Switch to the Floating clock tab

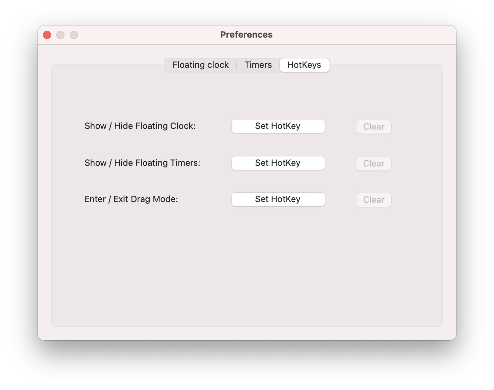pyautogui.click(x=200, y=65)
